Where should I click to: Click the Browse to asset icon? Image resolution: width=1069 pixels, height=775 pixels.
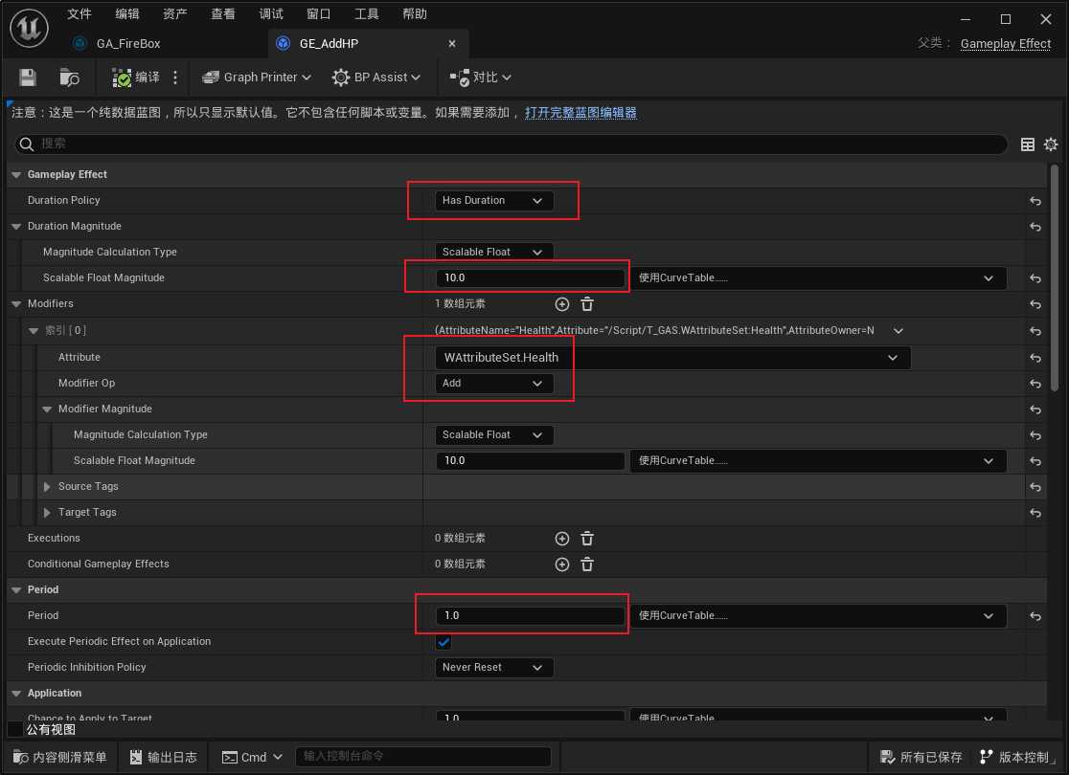(69, 77)
